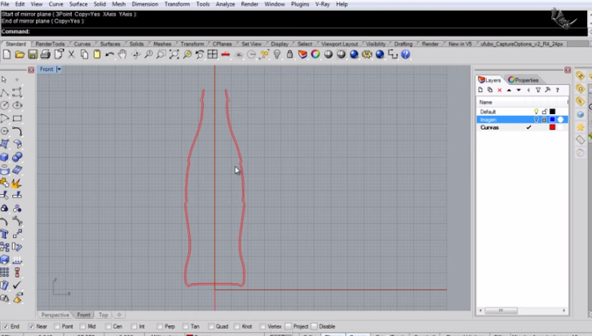This screenshot has height=336, width=592.
Task: Click the New file icon
Action: [7, 55]
